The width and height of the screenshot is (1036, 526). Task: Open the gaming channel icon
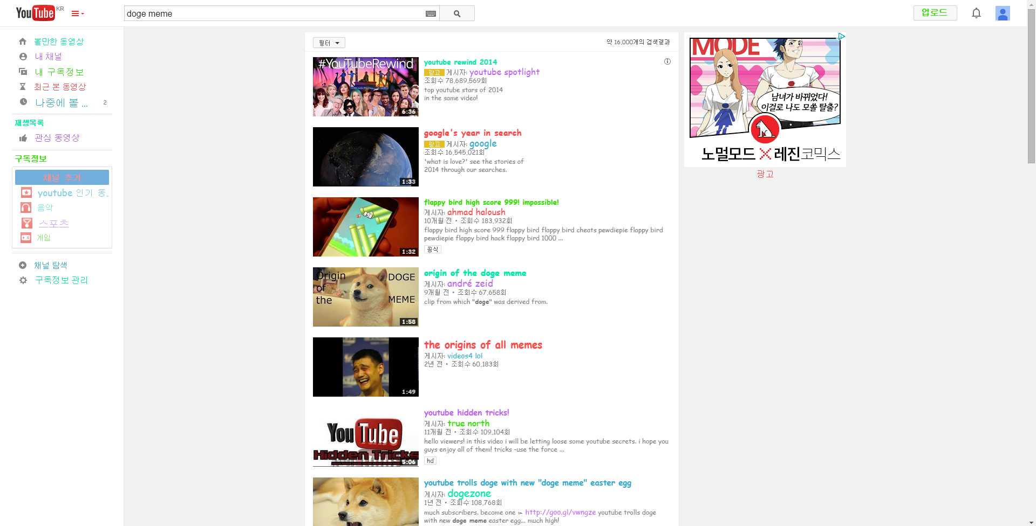(26, 238)
